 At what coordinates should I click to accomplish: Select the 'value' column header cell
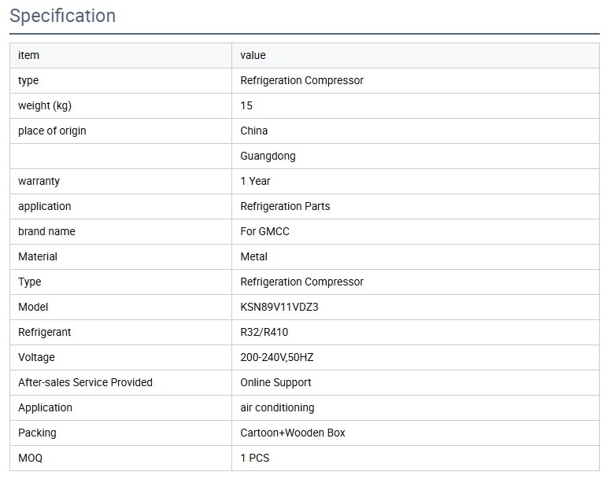pyautogui.click(x=253, y=55)
